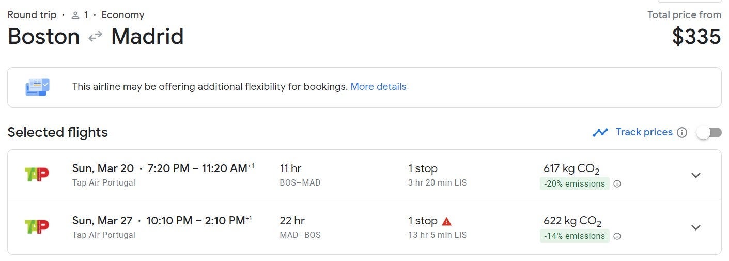The height and width of the screenshot is (261, 729).
Task: Click info icon beside -20% emissions
Action: (x=617, y=184)
